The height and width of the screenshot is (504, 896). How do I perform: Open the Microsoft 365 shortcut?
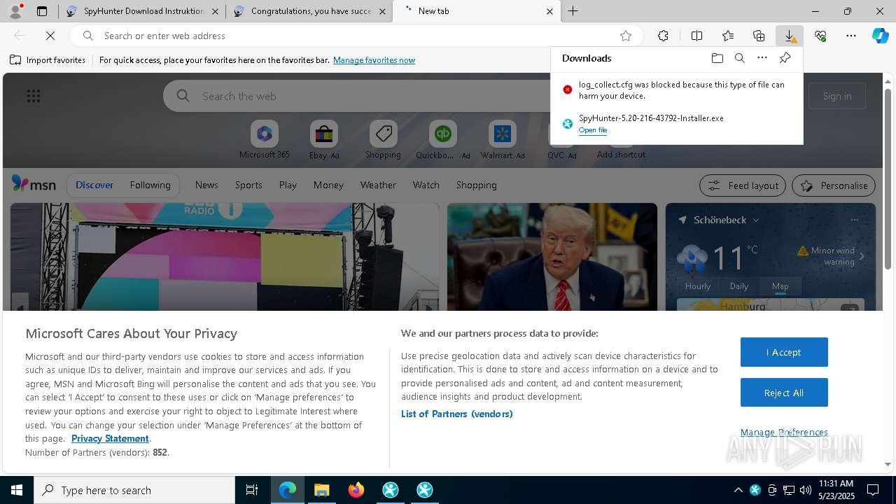click(x=264, y=140)
